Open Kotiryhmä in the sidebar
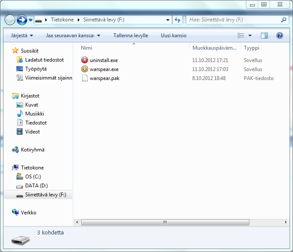This screenshot has height=252, width=293. pyautogui.click(x=33, y=150)
